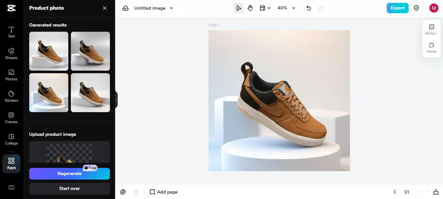The height and width of the screenshot is (199, 443).
Task: Open the Shapes panel
Action: [11, 53]
